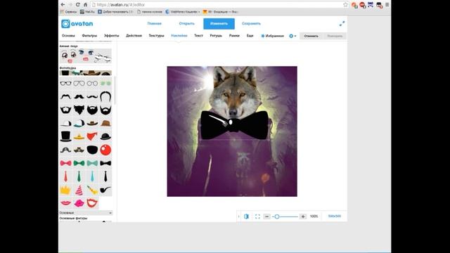Click the Сохранить link
This screenshot has height=253, width=450.
[x=251, y=23]
